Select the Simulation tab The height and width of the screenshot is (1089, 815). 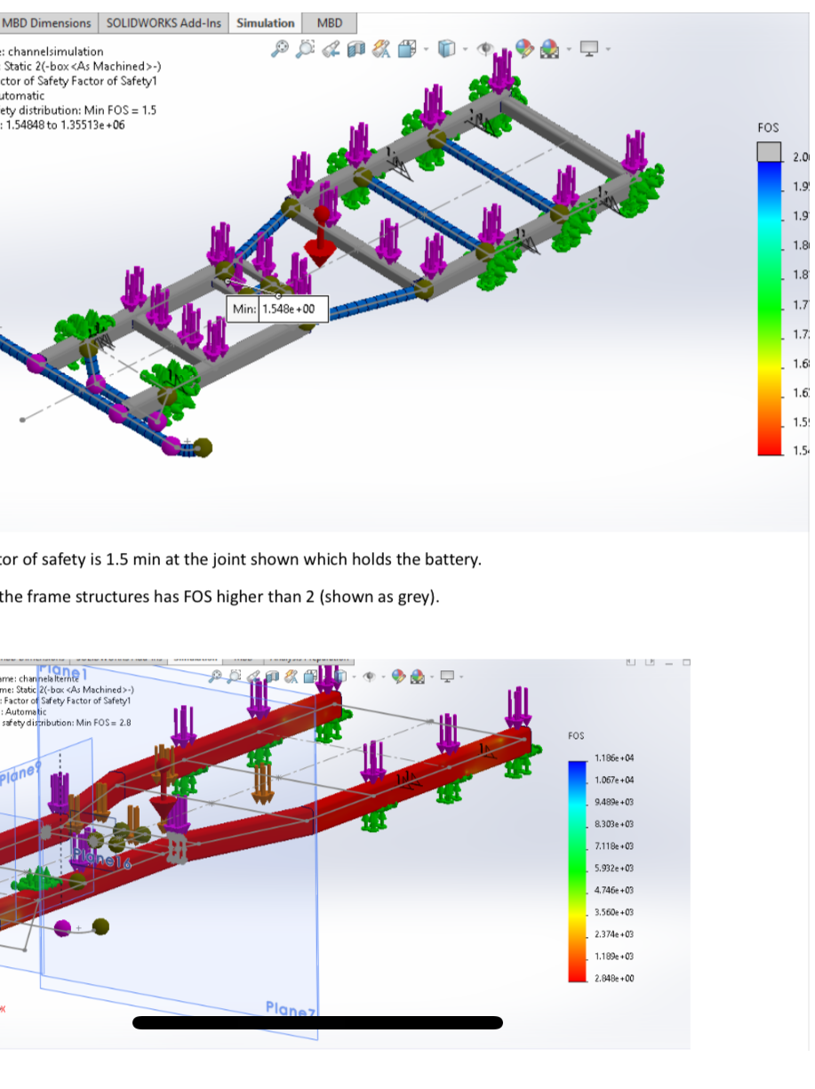click(266, 23)
